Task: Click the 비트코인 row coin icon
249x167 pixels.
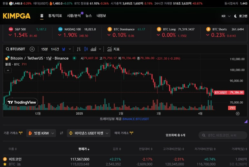Action: coord(5,159)
